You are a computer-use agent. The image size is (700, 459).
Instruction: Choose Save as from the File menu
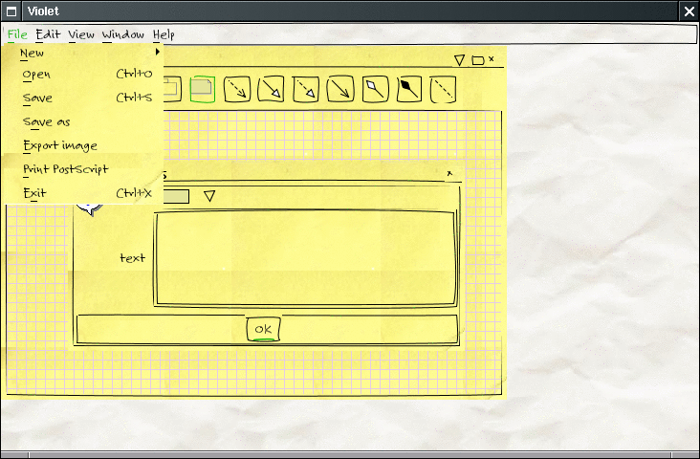click(x=47, y=121)
